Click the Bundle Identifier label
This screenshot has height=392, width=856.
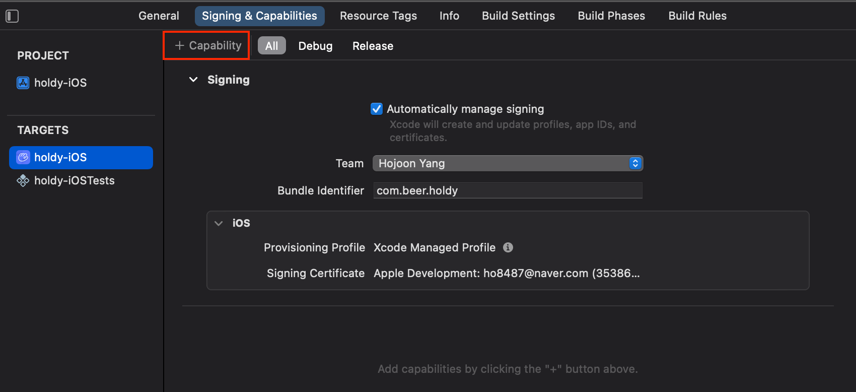coord(321,190)
